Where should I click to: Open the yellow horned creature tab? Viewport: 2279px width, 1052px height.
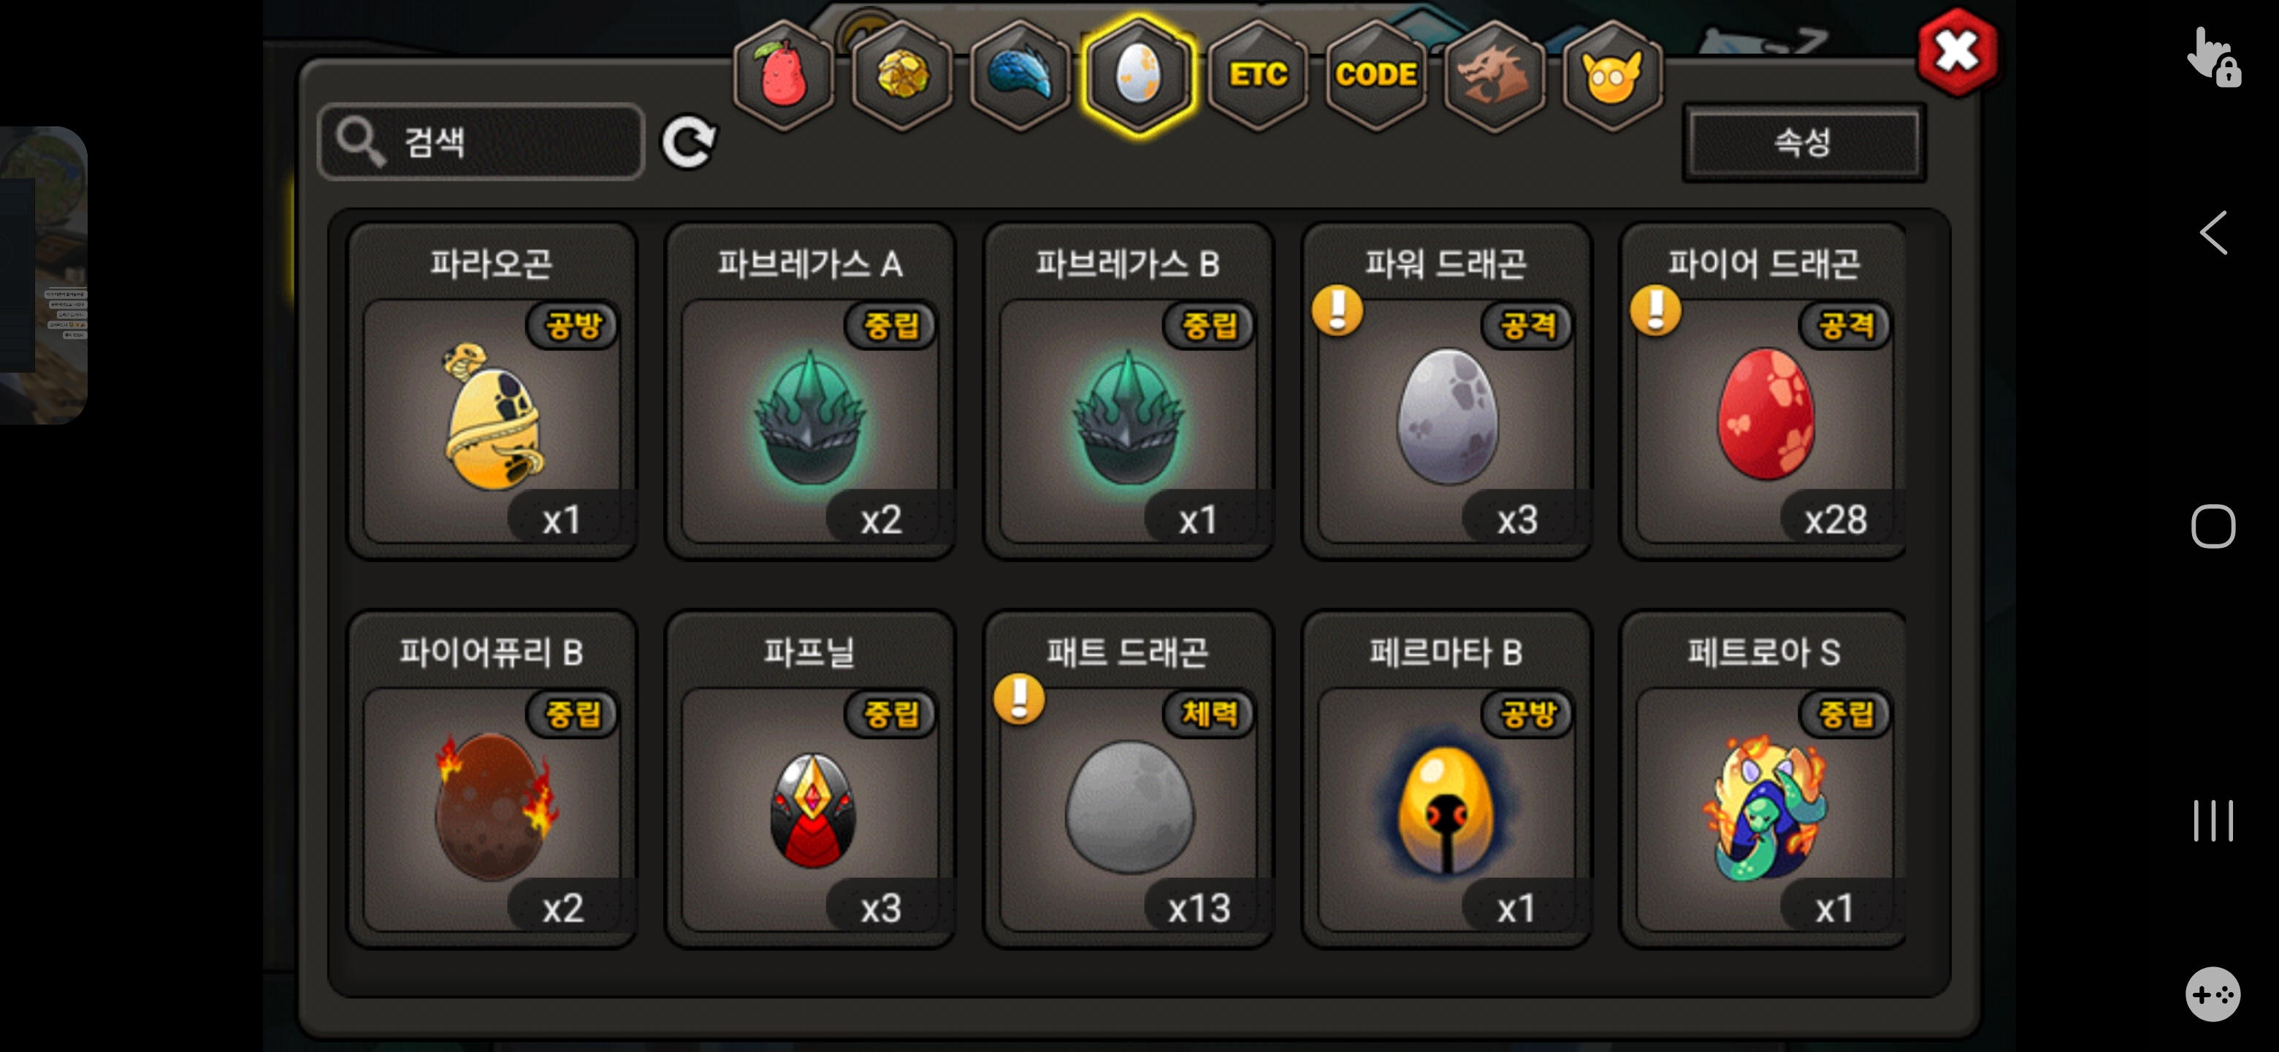(x=1612, y=76)
